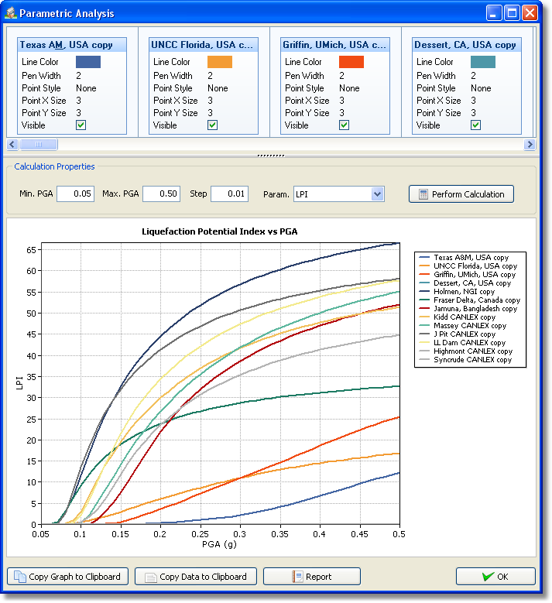Click the Copy Graph to Clipboard icon
This screenshot has height=603, width=552.
19,577
